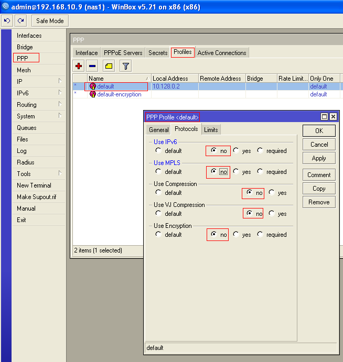This screenshot has width=343, height=362.
Task: Open New Terminal from sidebar
Action: click(34, 185)
